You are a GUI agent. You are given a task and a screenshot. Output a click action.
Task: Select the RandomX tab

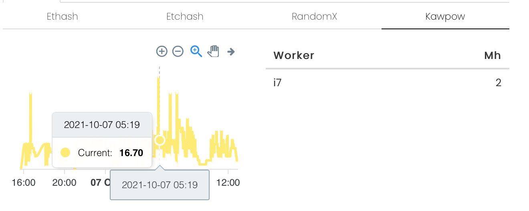tap(315, 16)
